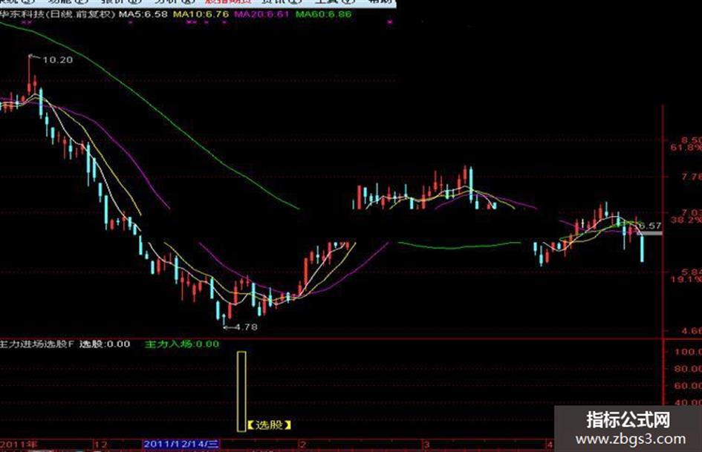Click the month 2 marker on time axis

pyautogui.click(x=303, y=445)
